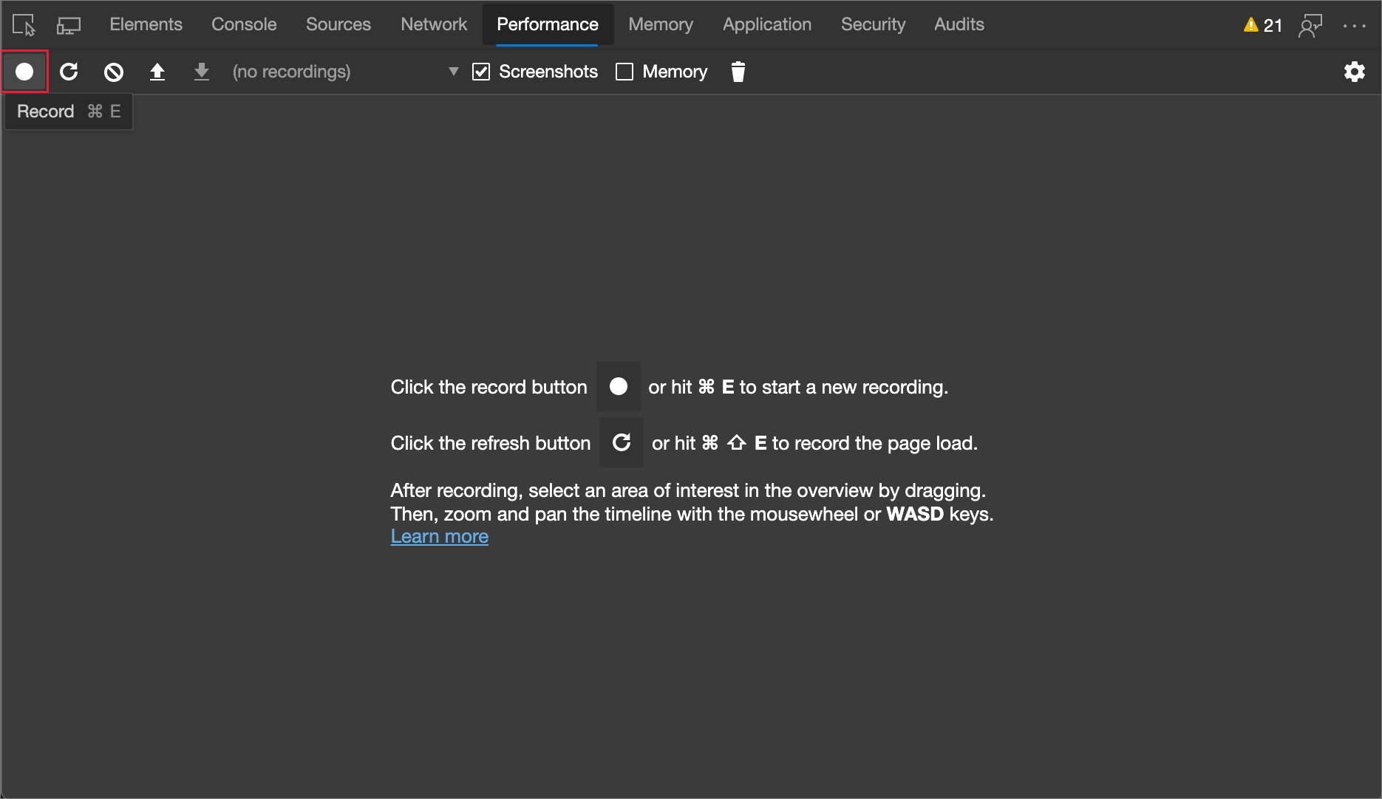Screen dimensions: 1382x799
Task: Click the inline record button in instructions
Action: coord(619,386)
